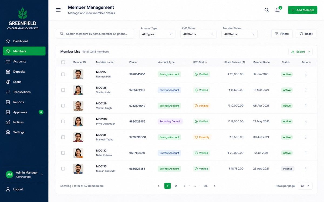Click the Loans sidebar icon
The height and width of the screenshot is (202, 324).
pos(8,82)
